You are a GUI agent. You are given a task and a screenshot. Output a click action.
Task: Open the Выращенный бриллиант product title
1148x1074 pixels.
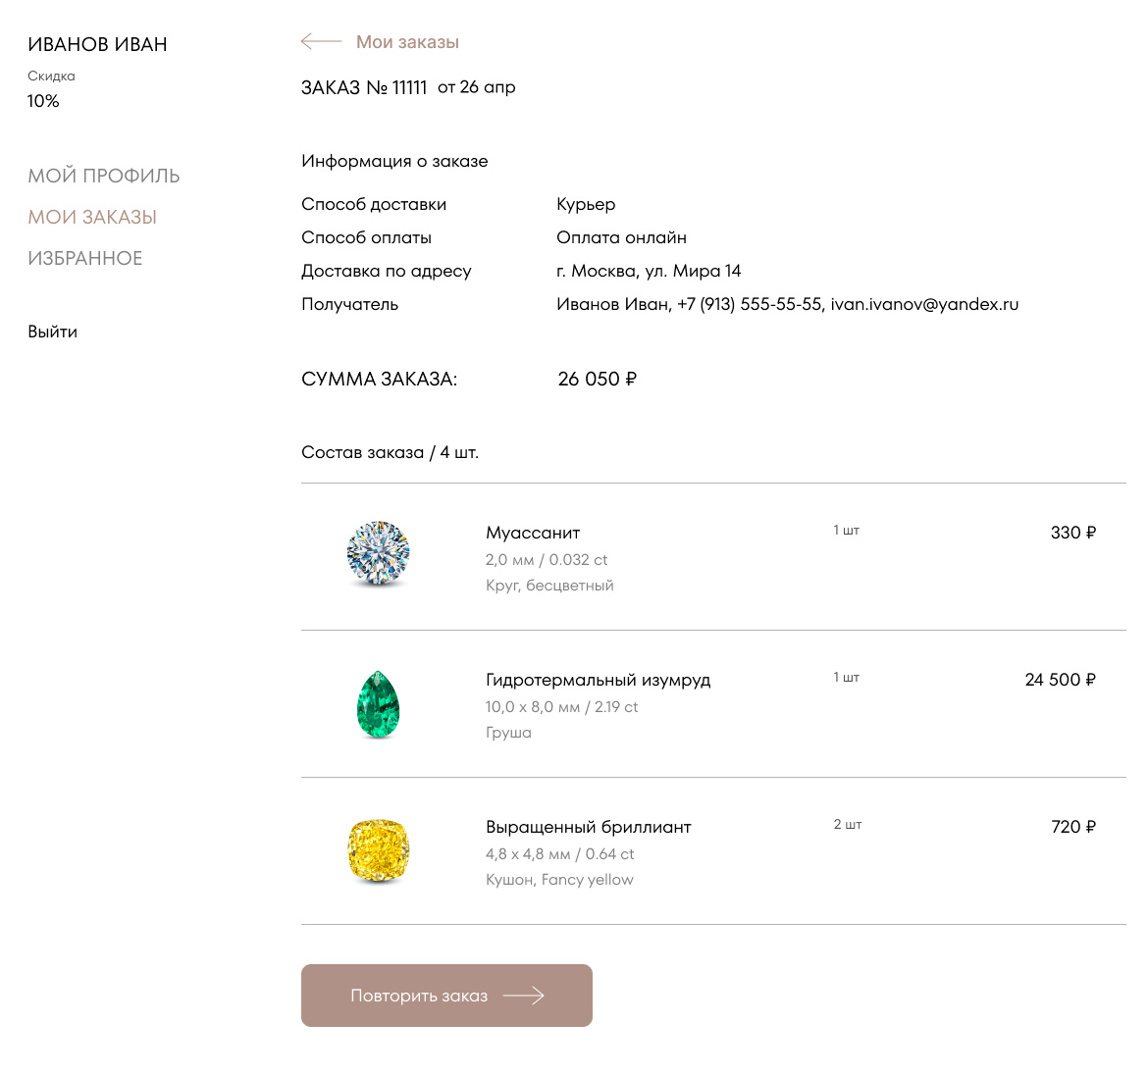(588, 827)
